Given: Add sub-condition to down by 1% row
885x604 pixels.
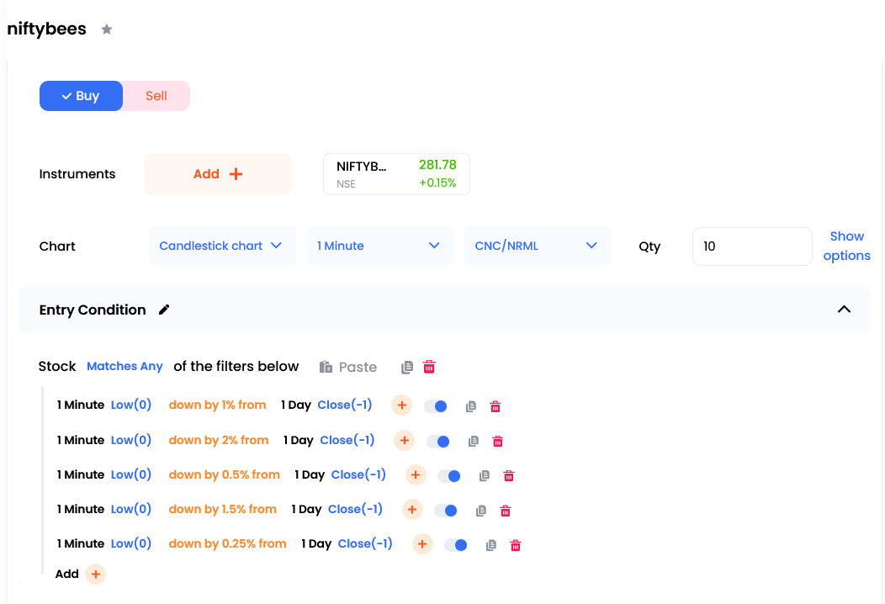Looking at the screenshot, I should (402, 405).
